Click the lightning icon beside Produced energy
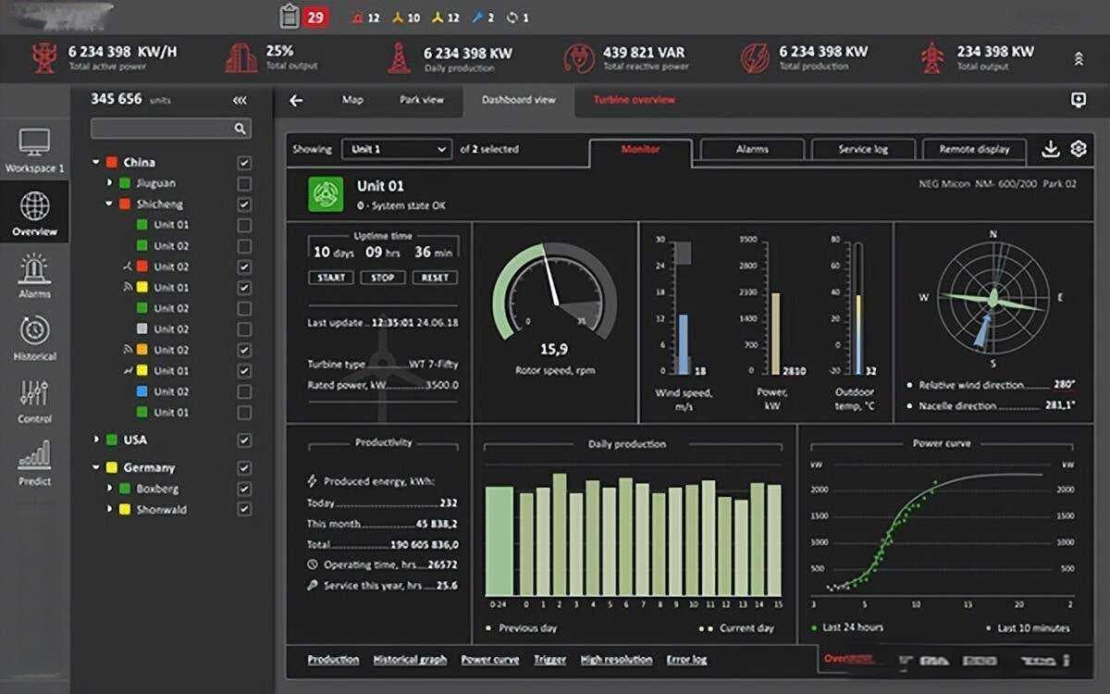The image size is (1110, 694). tap(313, 481)
